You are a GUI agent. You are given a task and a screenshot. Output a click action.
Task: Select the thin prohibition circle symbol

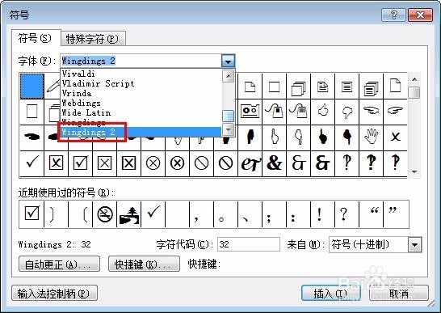[201, 163]
